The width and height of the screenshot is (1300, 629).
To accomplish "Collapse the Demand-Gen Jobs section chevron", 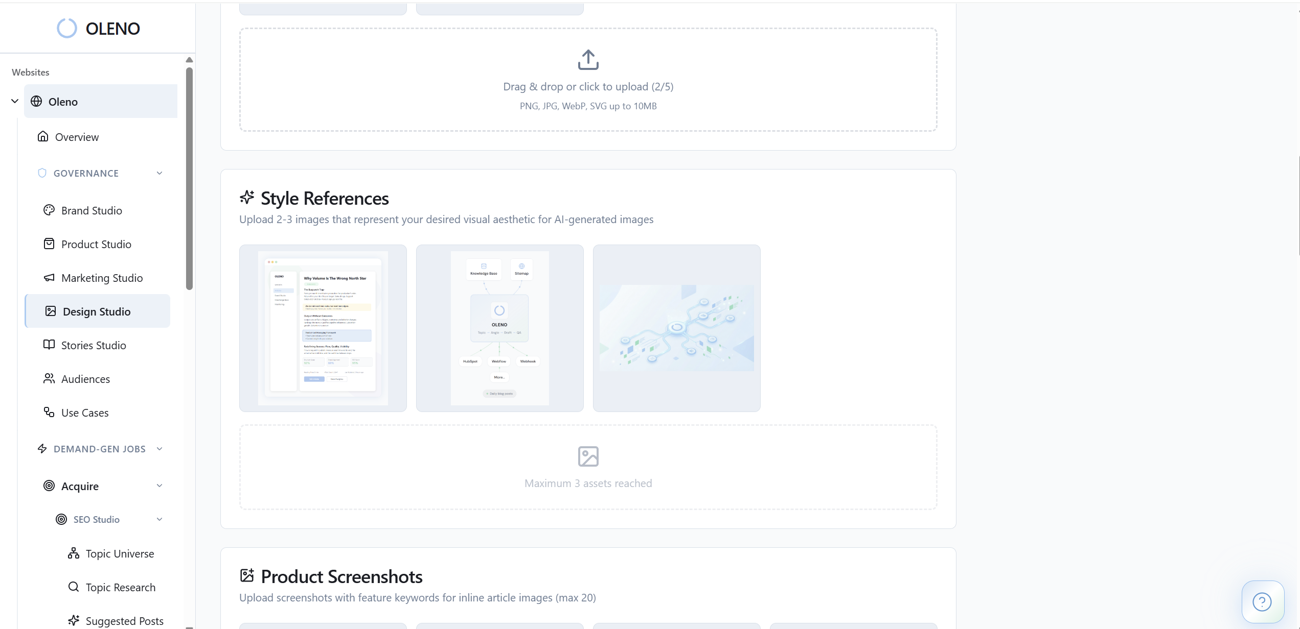I will (159, 449).
